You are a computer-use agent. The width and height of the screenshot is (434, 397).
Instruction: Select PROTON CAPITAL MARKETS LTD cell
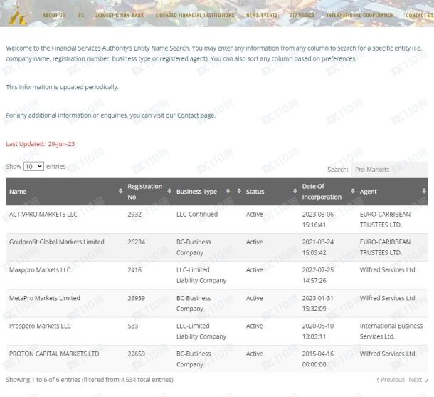[x=54, y=354]
